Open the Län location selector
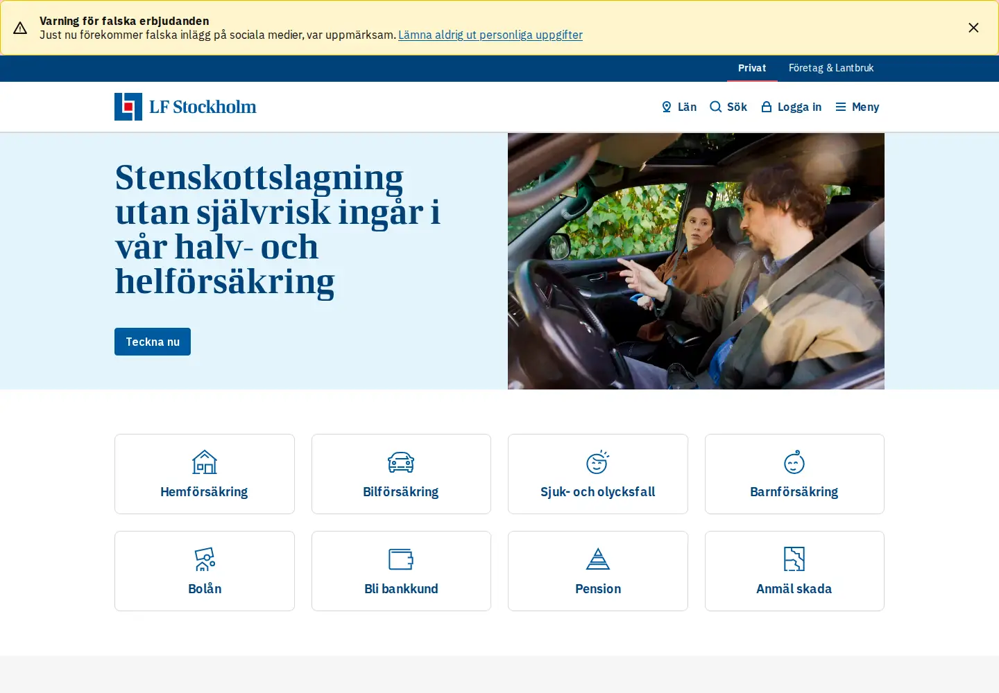Image resolution: width=999 pixels, height=693 pixels. click(x=679, y=107)
